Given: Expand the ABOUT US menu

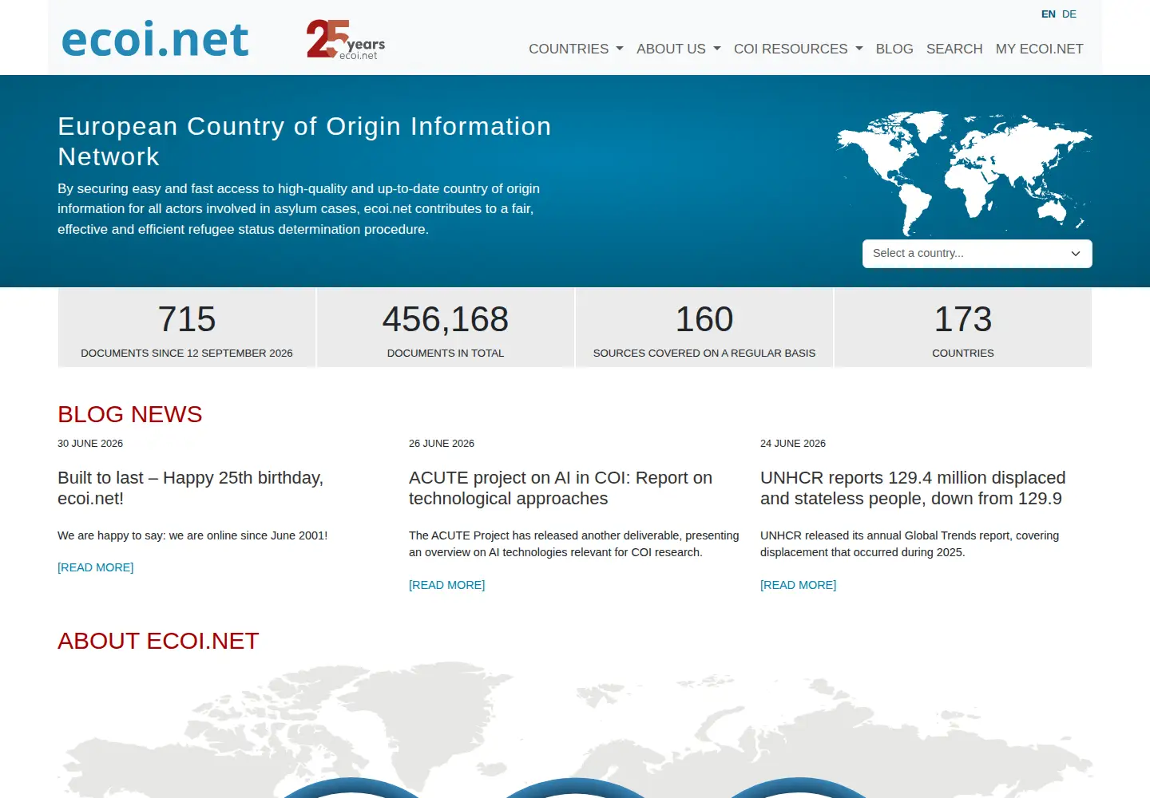Looking at the screenshot, I should [679, 49].
